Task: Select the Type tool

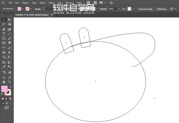Action: pyautogui.click(x=4, y=34)
